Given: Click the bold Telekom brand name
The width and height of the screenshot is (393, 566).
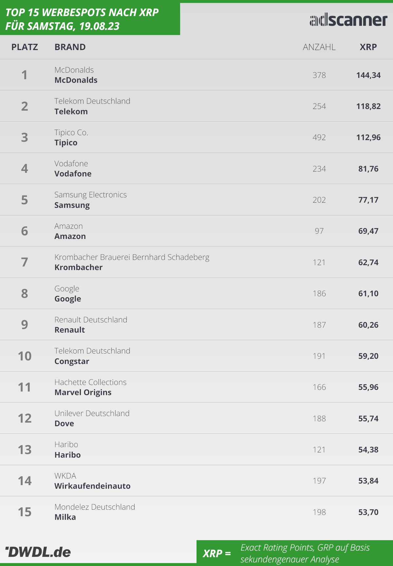Looking at the screenshot, I should [71, 112].
